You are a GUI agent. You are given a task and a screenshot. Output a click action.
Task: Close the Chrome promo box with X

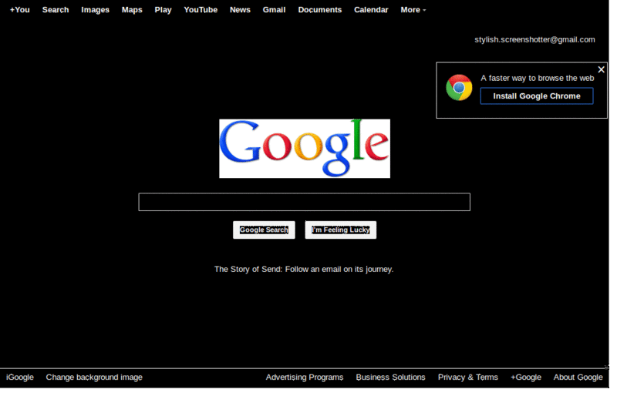click(601, 69)
